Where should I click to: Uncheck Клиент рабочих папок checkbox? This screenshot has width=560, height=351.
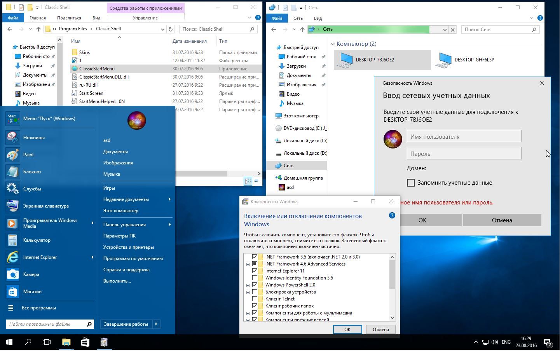point(255,306)
